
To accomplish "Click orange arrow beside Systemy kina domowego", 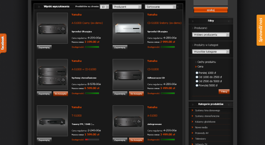I will pos(192,110).
